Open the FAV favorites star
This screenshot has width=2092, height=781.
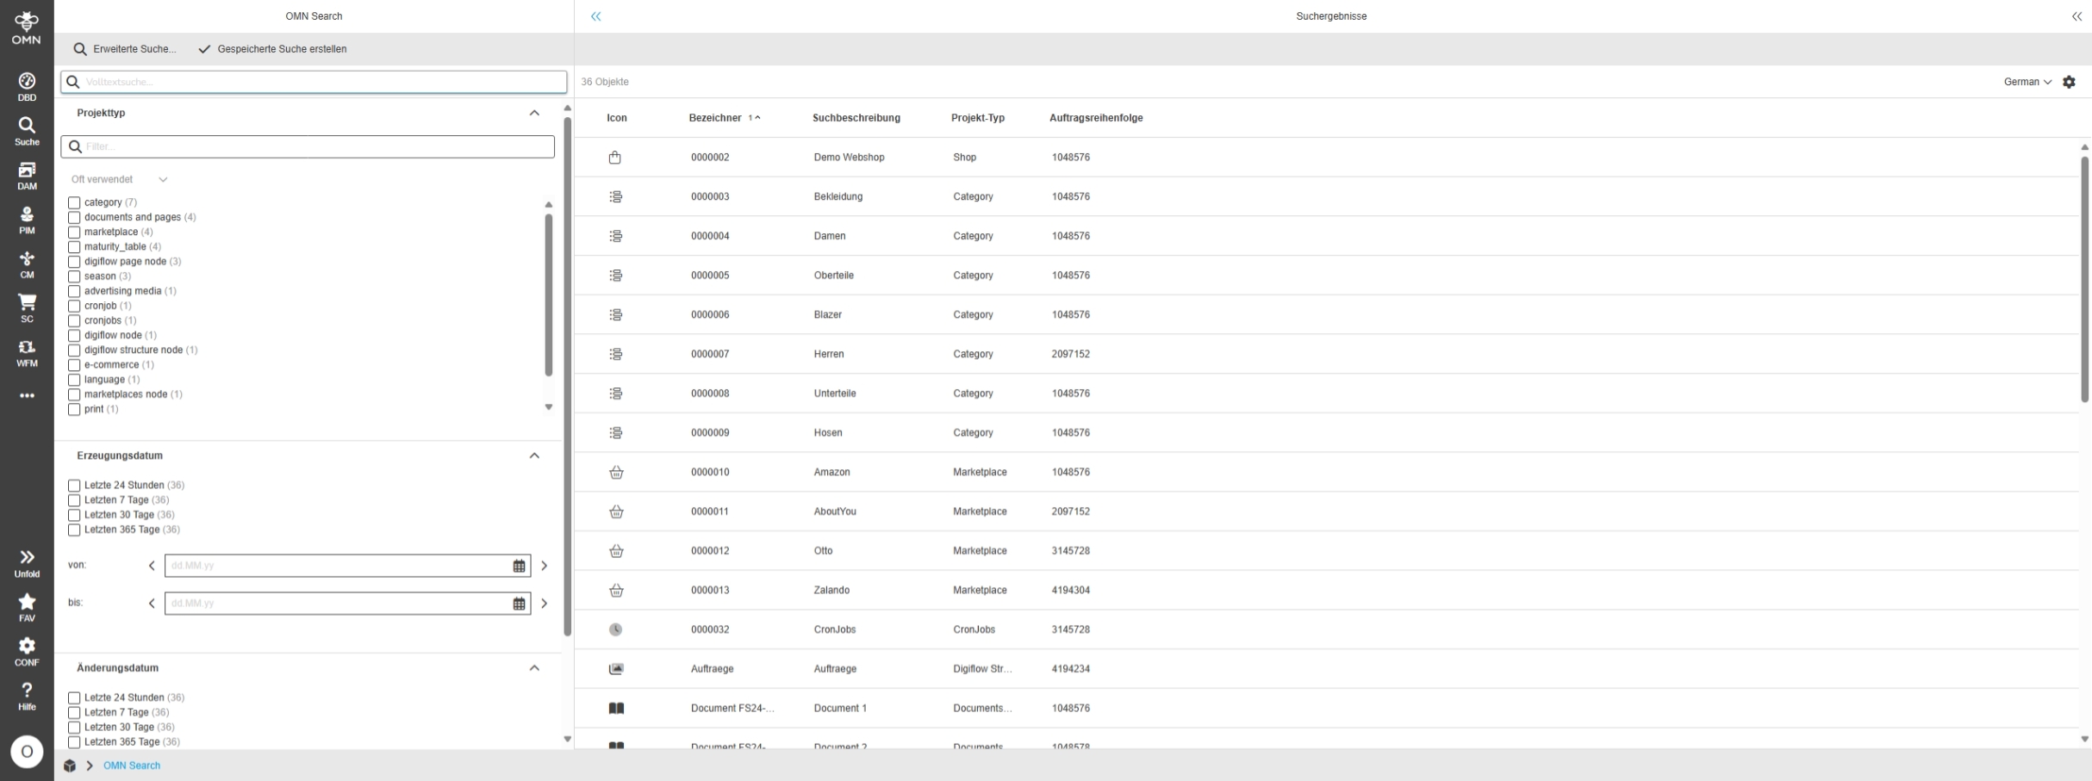click(x=27, y=607)
